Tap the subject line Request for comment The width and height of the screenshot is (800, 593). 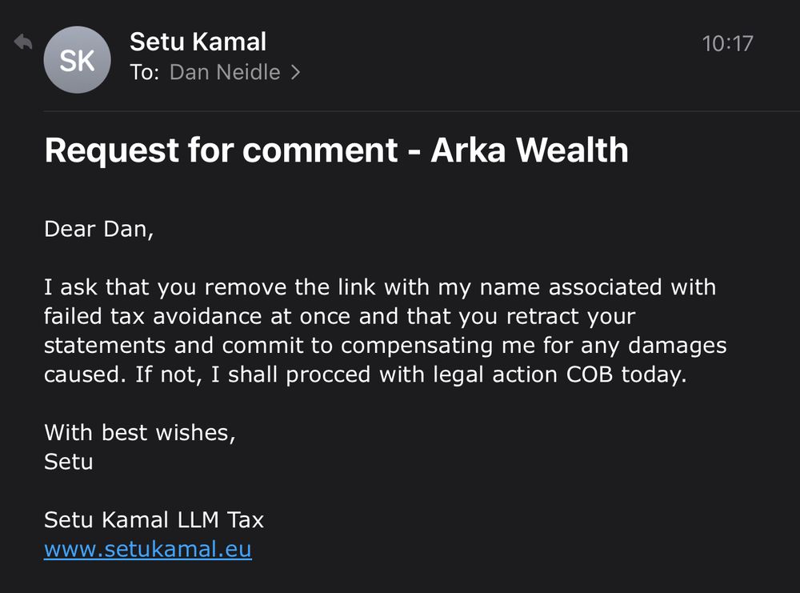(x=221, y=150)
